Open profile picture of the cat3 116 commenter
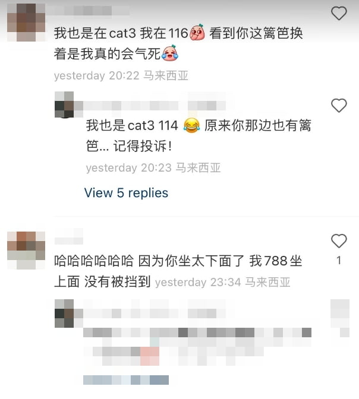This screenshot has width=359, height=399. [x=26, y=23]
